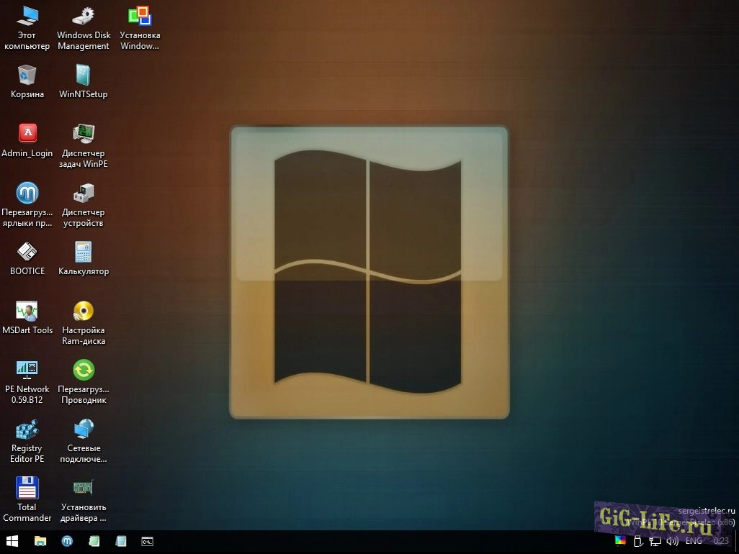Open the MSDart Tools icon

[27, 311]
